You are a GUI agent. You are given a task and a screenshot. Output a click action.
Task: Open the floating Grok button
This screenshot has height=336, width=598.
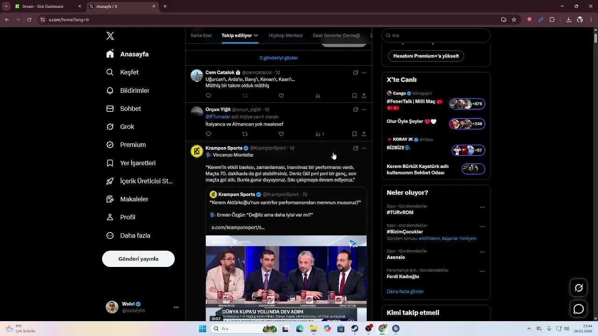coord(578,287)
